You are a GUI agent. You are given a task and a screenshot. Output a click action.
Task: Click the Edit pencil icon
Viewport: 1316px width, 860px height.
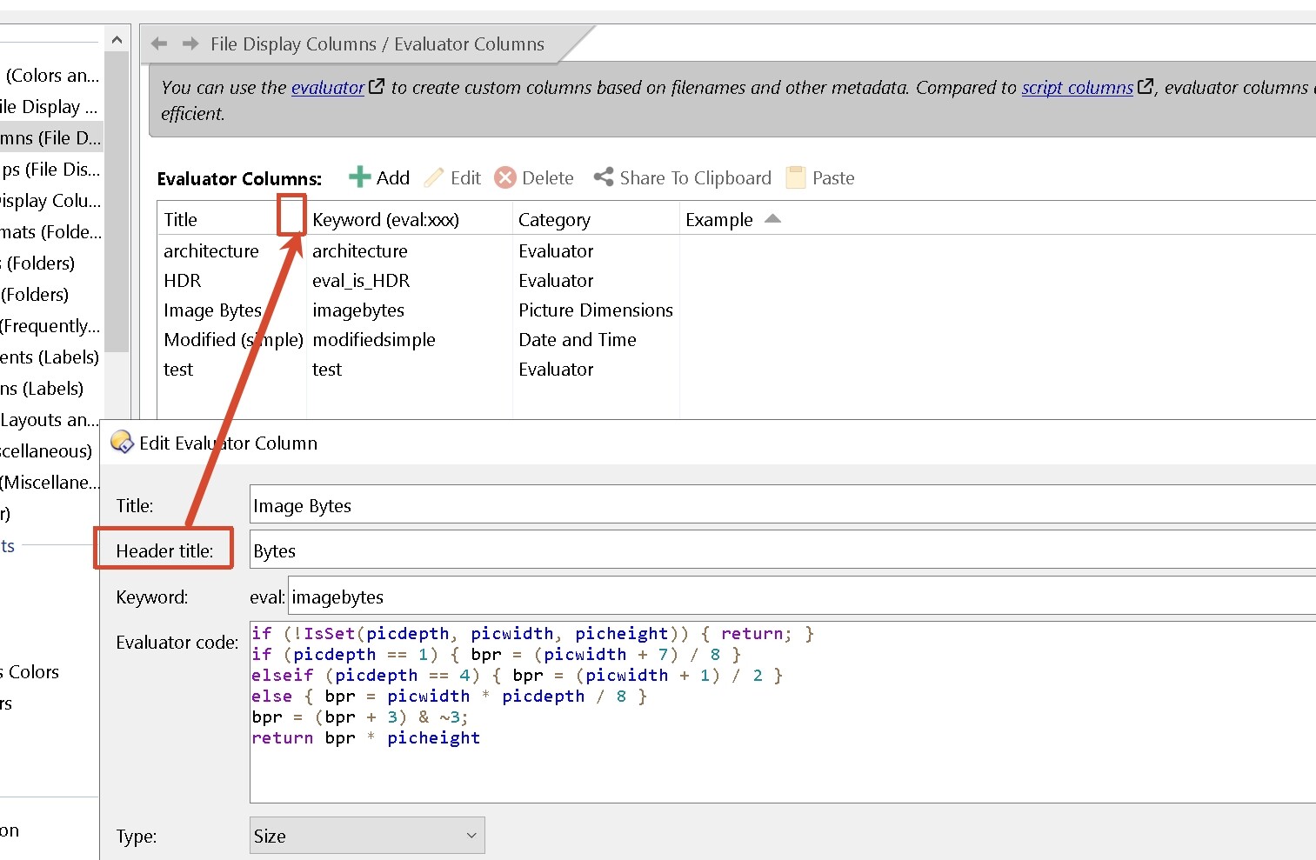coord(433,178)
